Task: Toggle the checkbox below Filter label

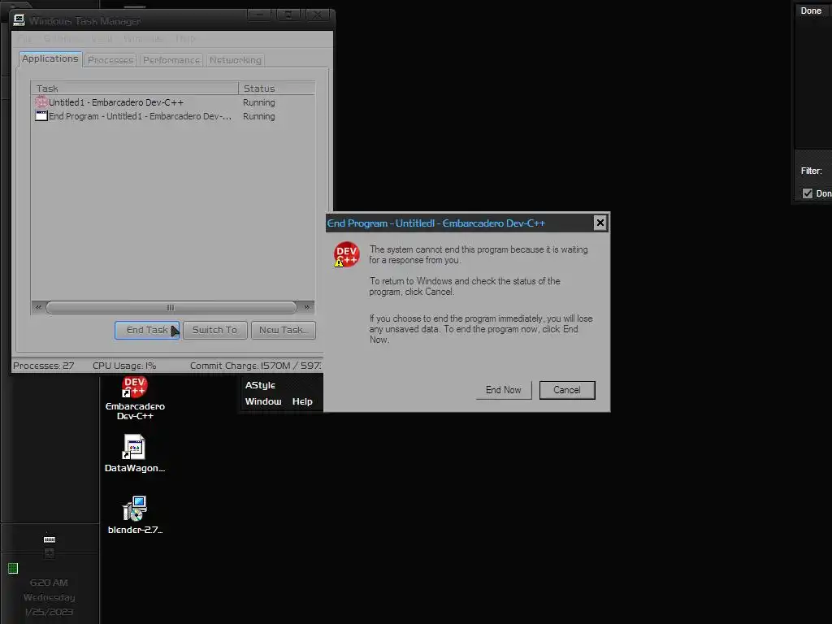Action: [808, 193]
